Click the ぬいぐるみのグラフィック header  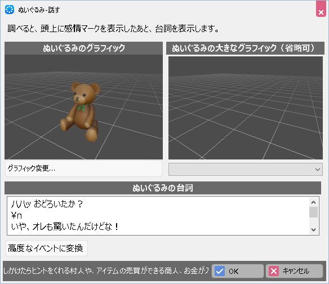[83, 48]
